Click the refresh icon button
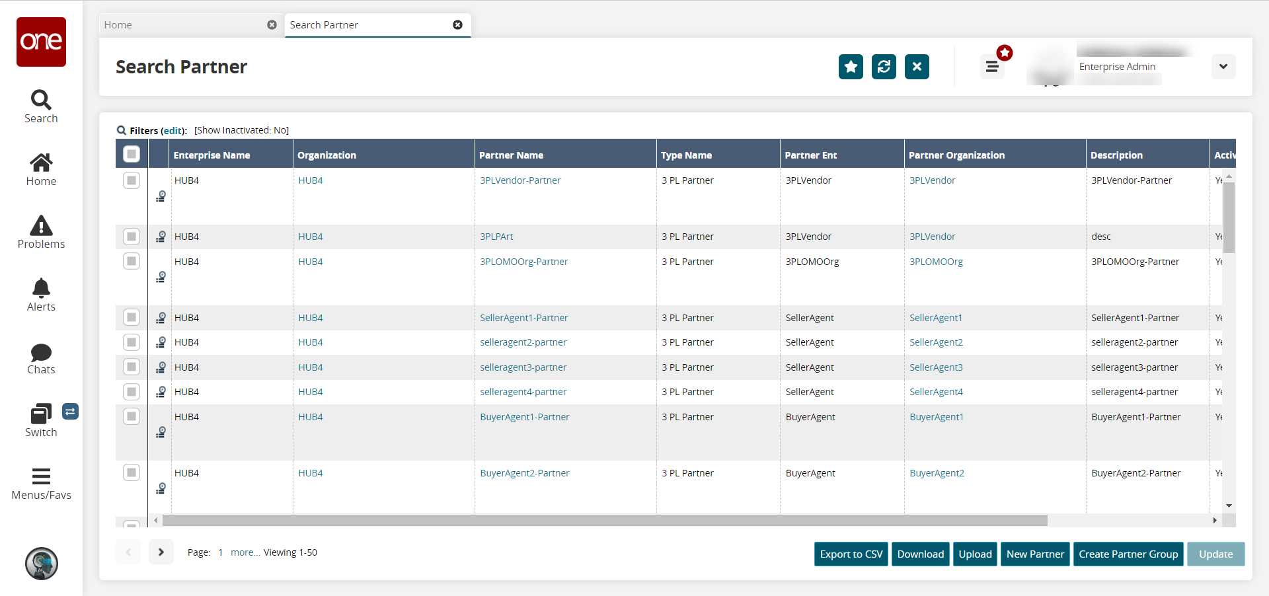This screenshot has height=596, width=1269. point(884,67)
